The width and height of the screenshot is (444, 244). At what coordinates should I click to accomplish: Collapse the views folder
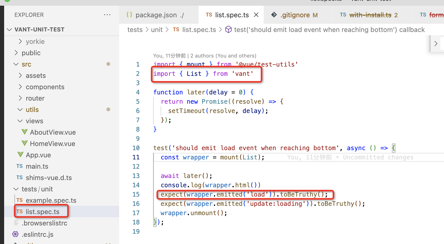(x=20, y=121)
